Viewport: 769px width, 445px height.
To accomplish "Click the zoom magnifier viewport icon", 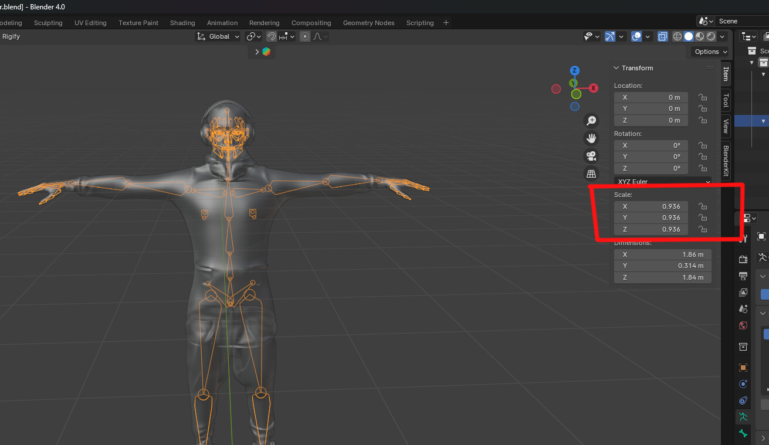I will [x=591, y=121].
